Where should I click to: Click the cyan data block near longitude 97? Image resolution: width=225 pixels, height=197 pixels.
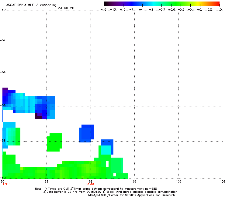click(x=106, y=150)
